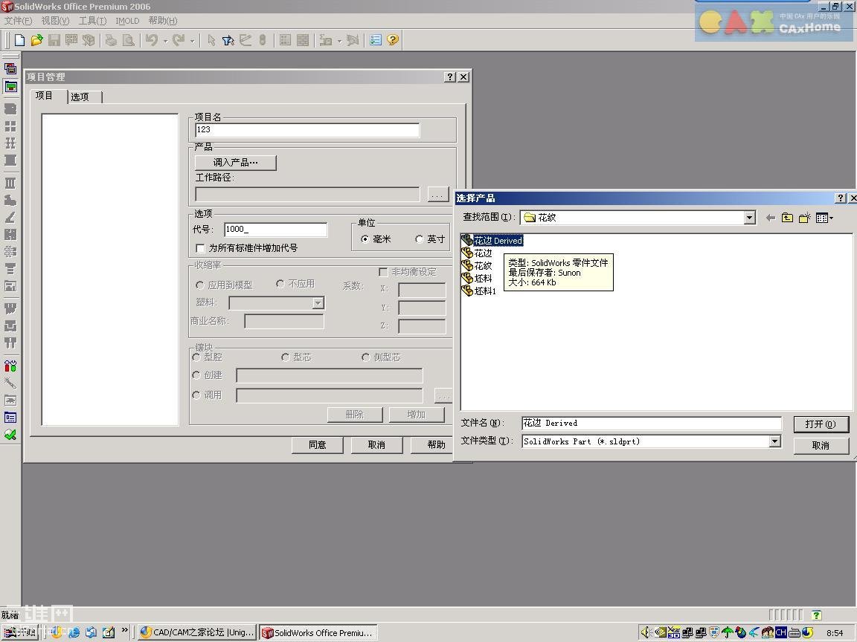Click 取消 in the 项目管理 dialog
Viewport: 857px width, 642px height.
(376, 445)
